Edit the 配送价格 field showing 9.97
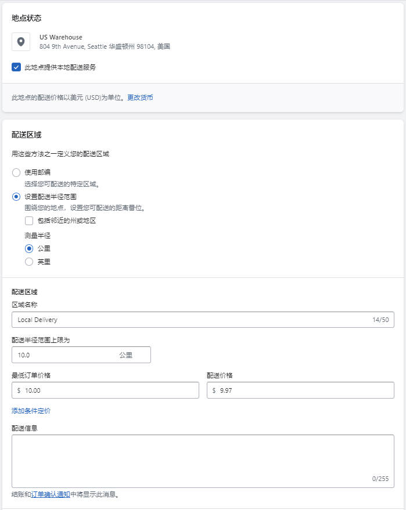The image size is (406, 510). pos(300,390)
